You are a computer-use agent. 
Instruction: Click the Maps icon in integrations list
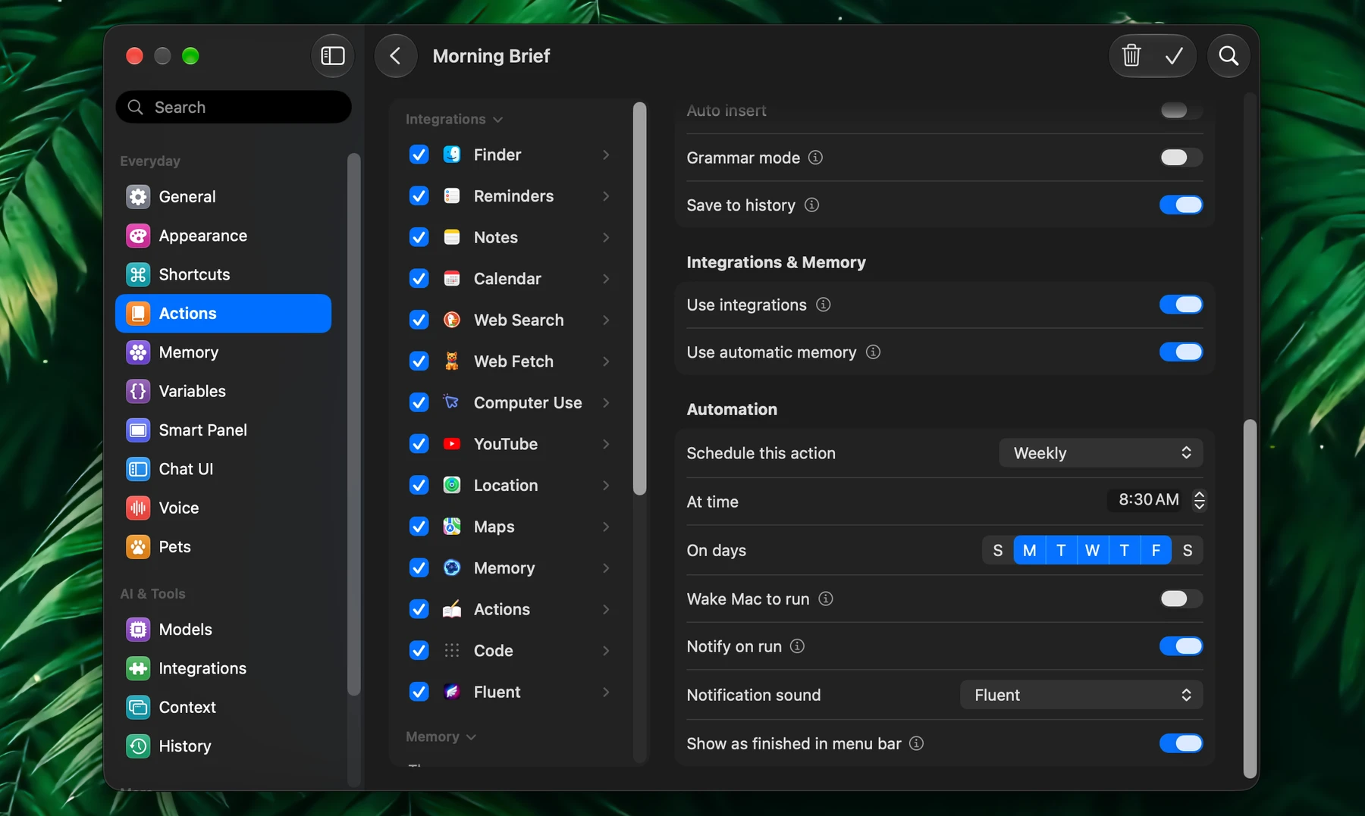[x=452, y=527]
